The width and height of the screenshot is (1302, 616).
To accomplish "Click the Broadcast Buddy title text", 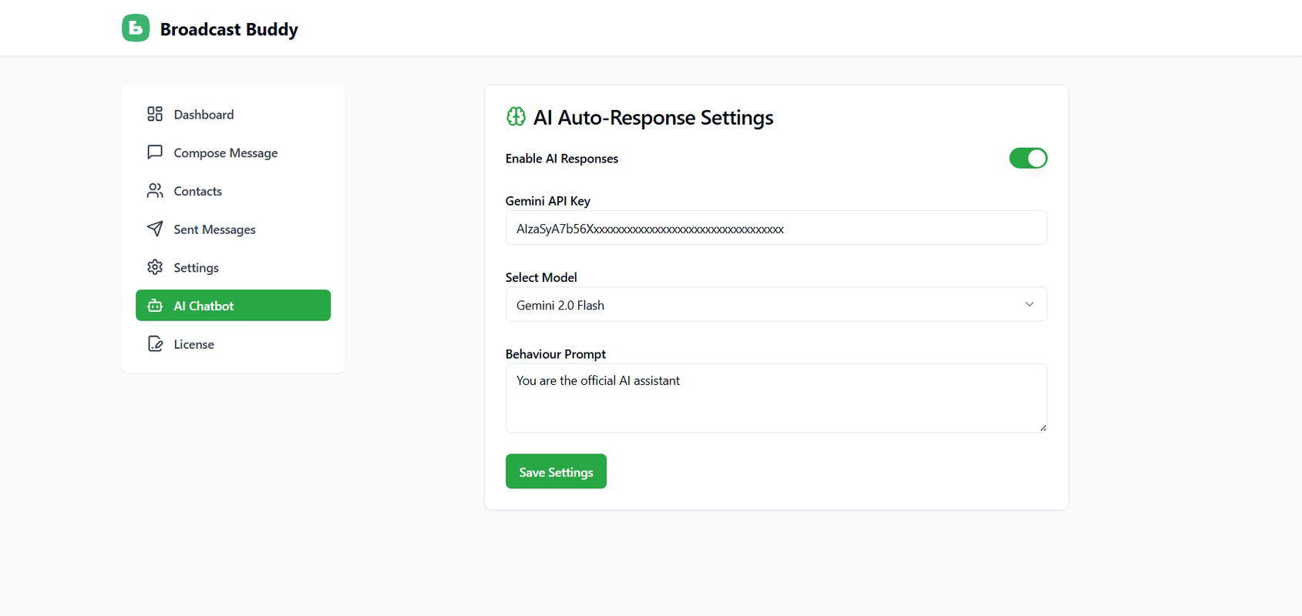I will coord(229,29).
